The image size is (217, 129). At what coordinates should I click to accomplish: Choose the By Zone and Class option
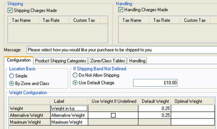point(12,83)
